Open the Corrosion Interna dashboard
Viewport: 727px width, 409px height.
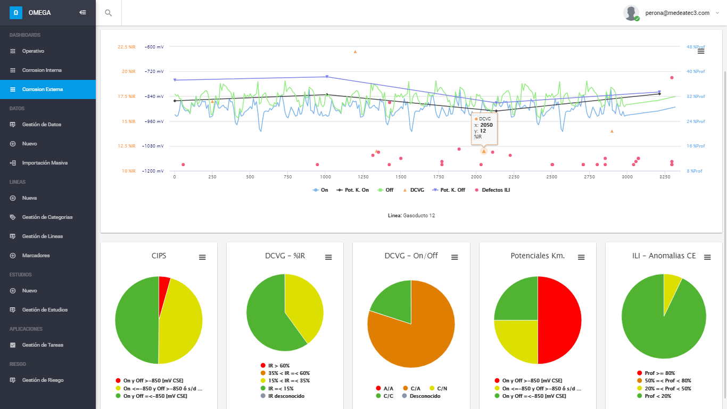coord(48,70)
